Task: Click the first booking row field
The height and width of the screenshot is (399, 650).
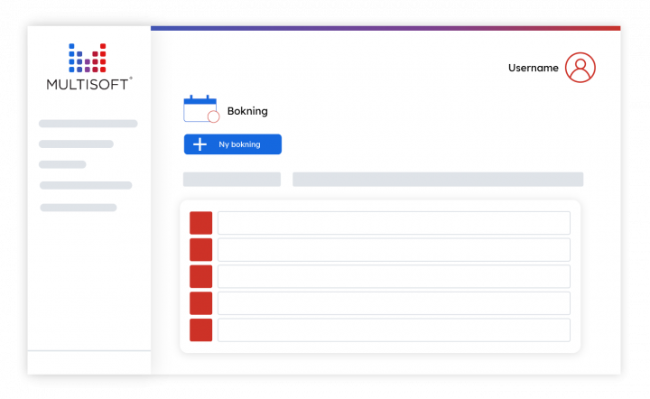Action: point(394,223)
